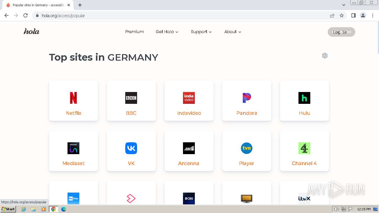
Task: Open Microsoft Edge from taskbar
Action: [63, 209]
